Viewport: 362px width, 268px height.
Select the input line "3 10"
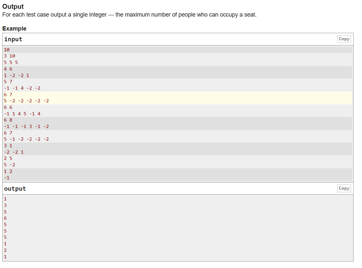(x=9, y=56)
